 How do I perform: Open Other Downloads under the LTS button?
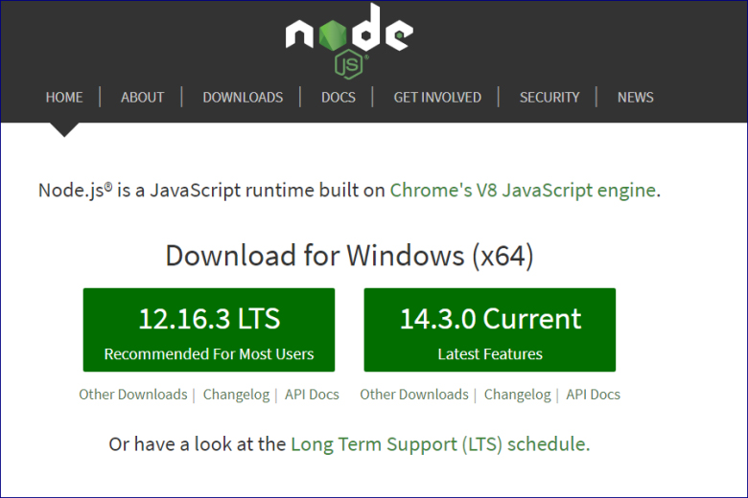point(133,395)
